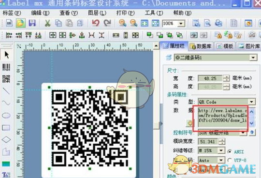
Task: Open the 图层(L) menu
Action: point(97,13)
